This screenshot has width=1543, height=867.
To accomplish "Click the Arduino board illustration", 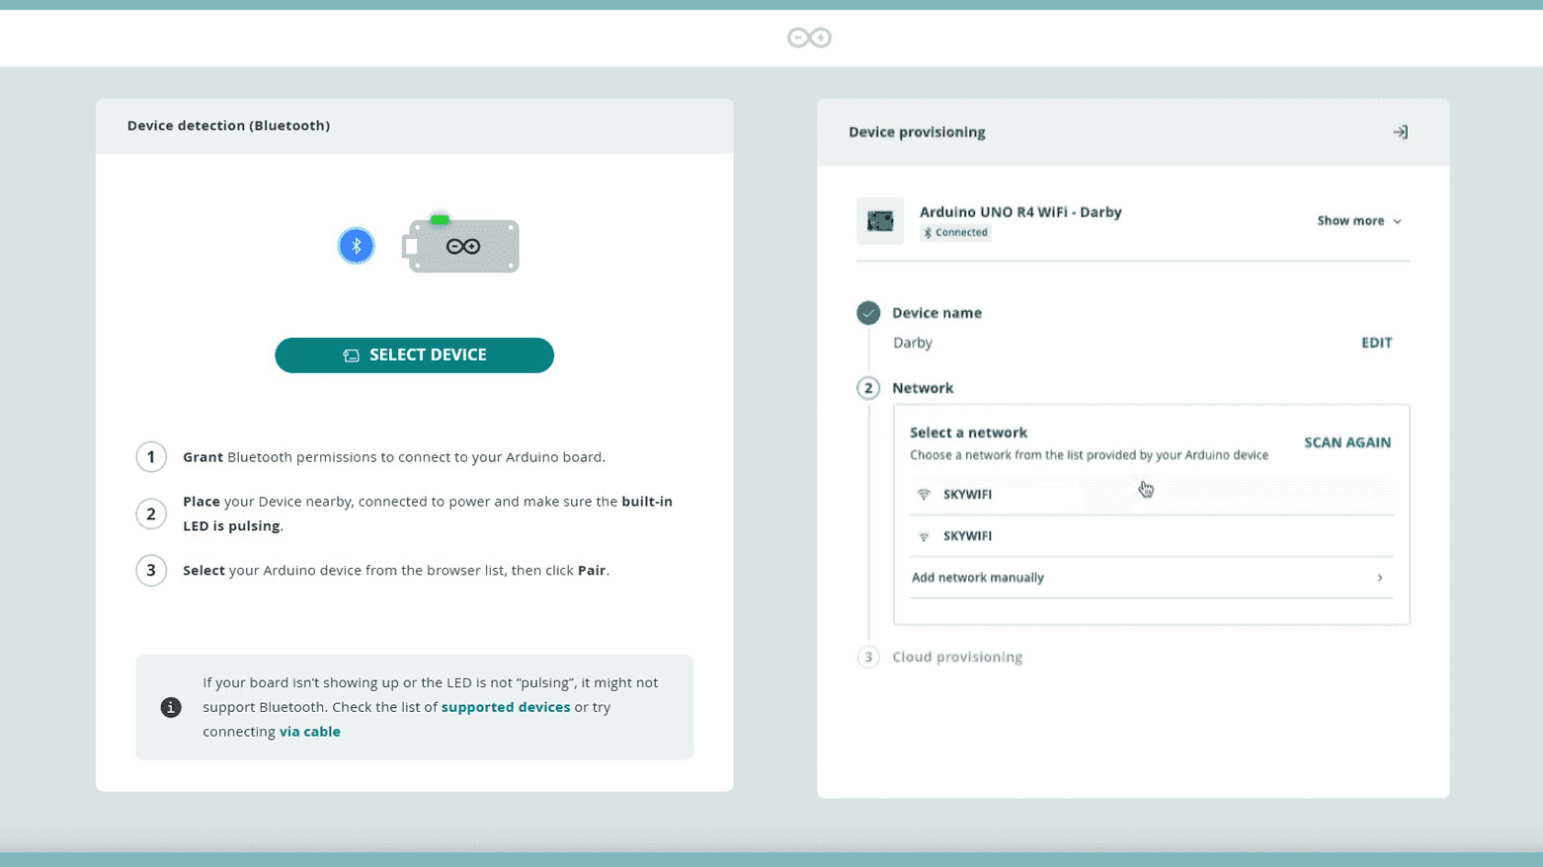I will coord(461,244).
